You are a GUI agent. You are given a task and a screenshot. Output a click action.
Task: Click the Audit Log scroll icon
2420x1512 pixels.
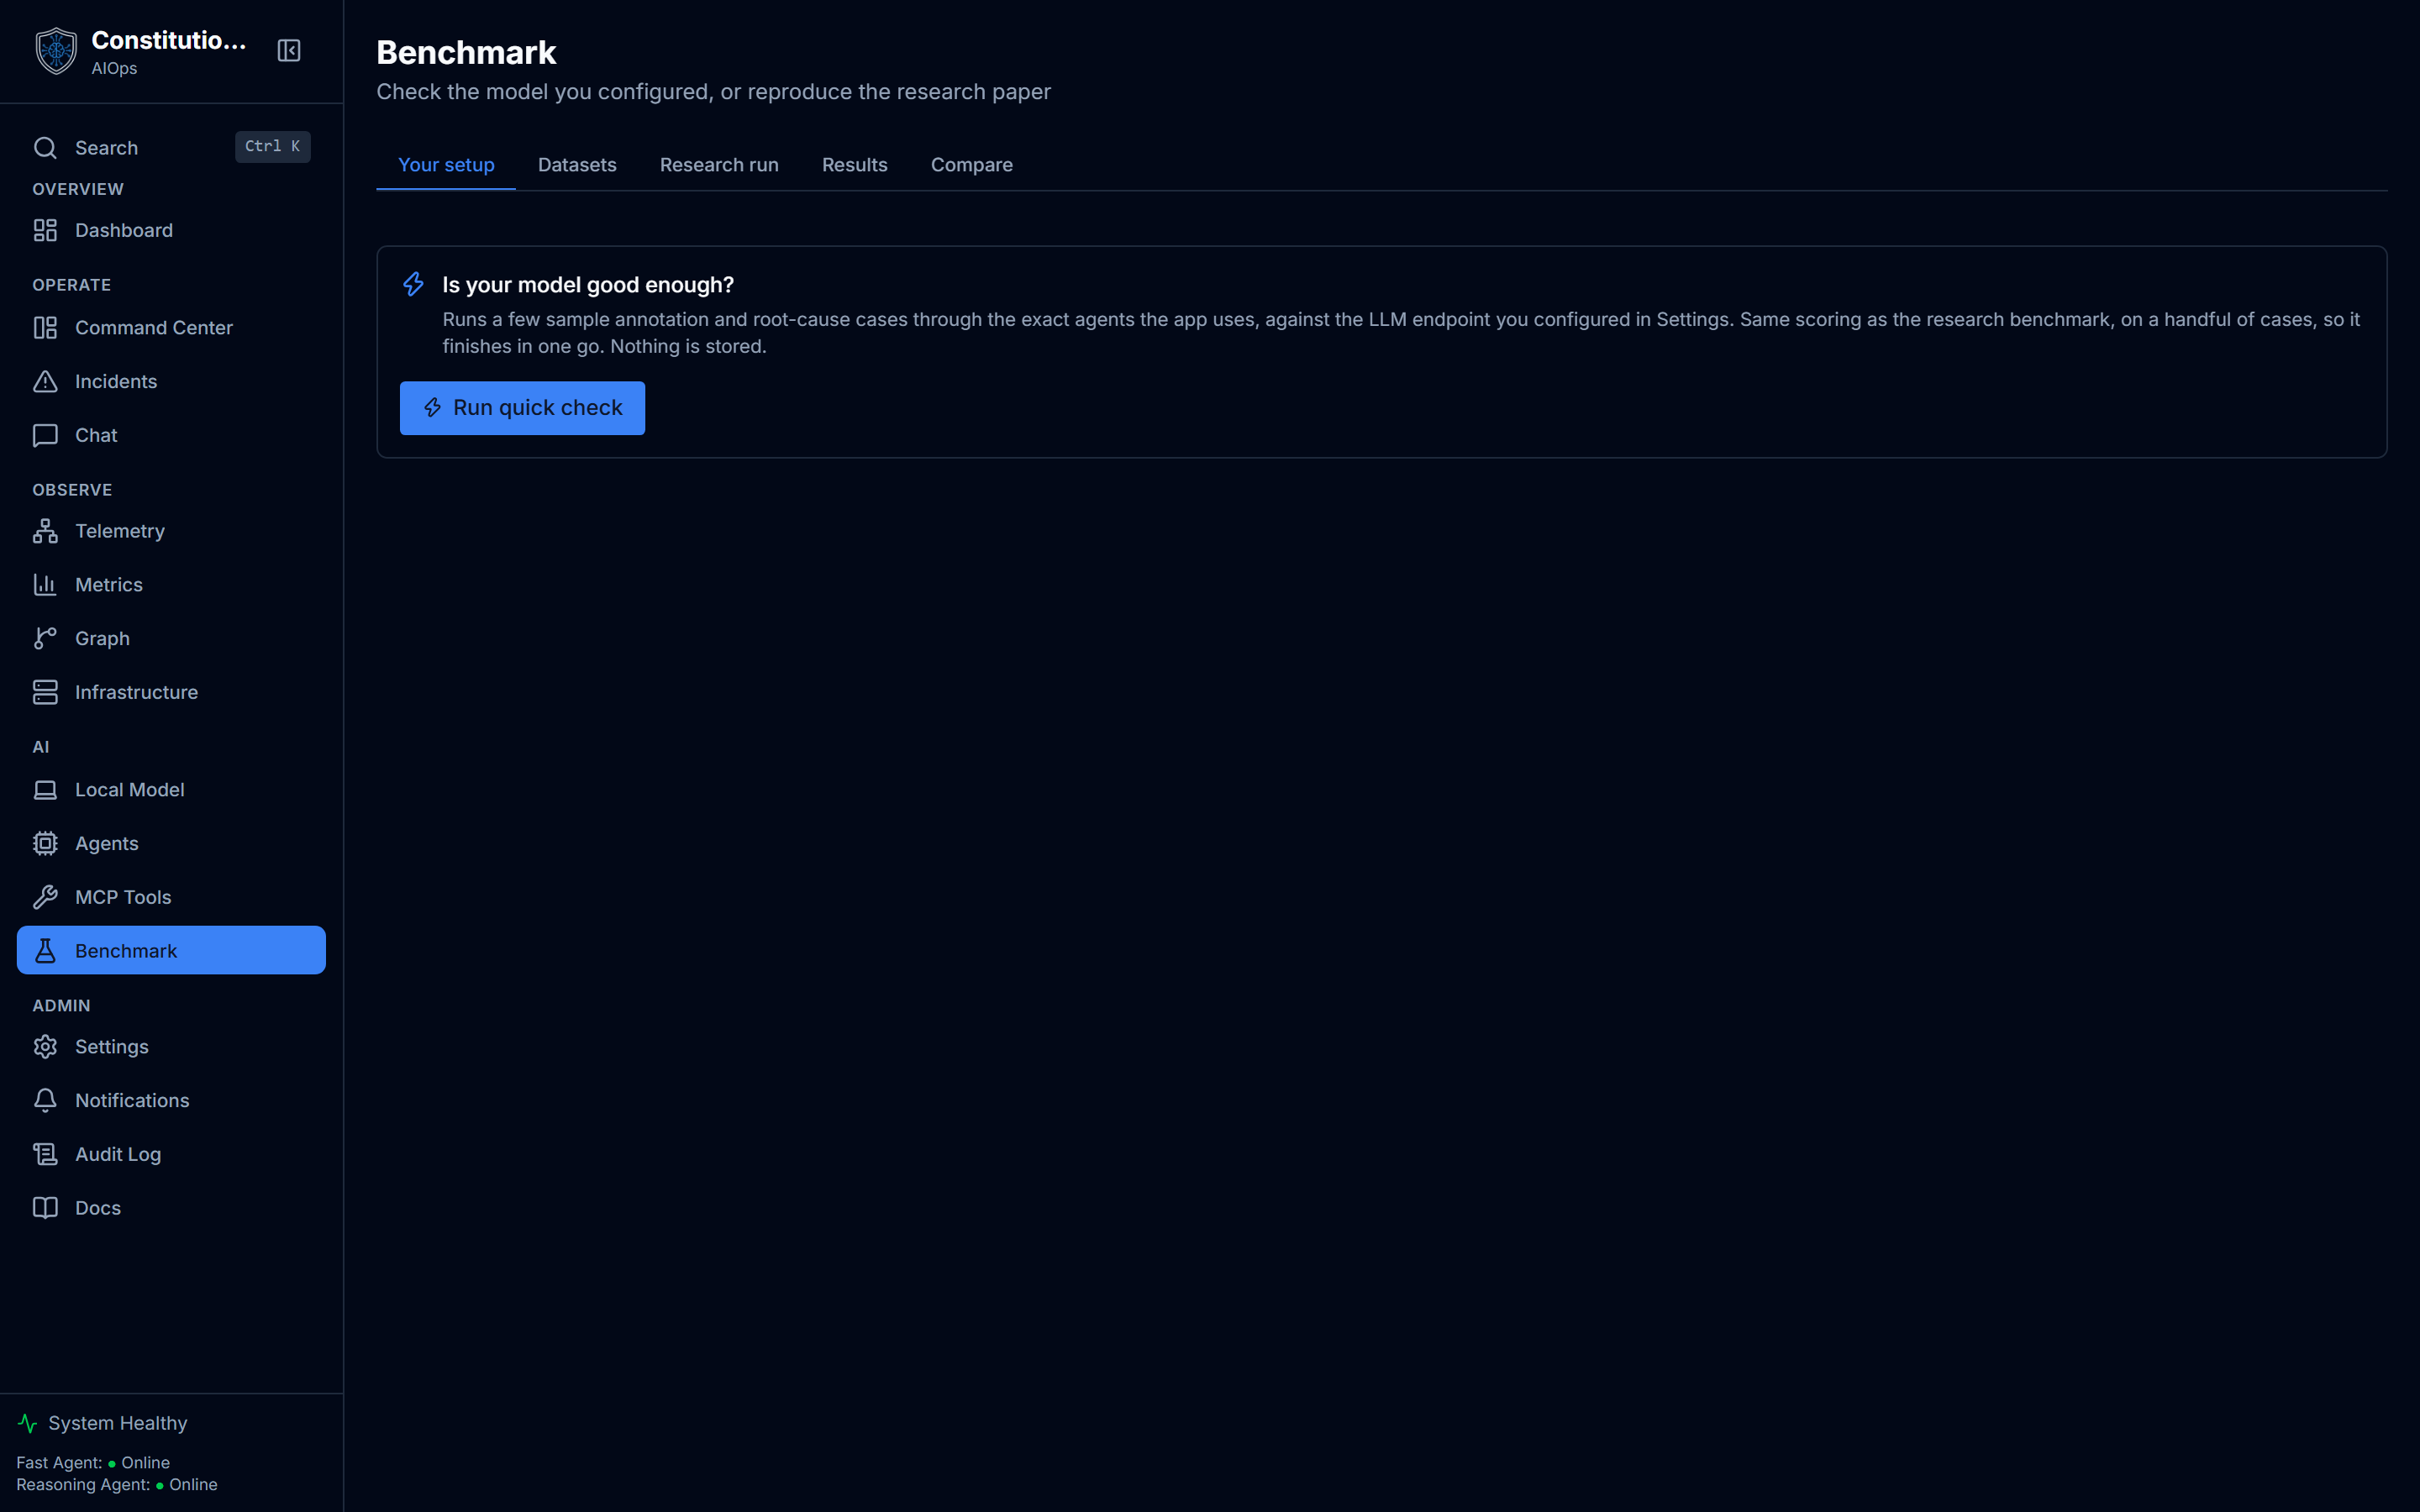(45, 1154)
